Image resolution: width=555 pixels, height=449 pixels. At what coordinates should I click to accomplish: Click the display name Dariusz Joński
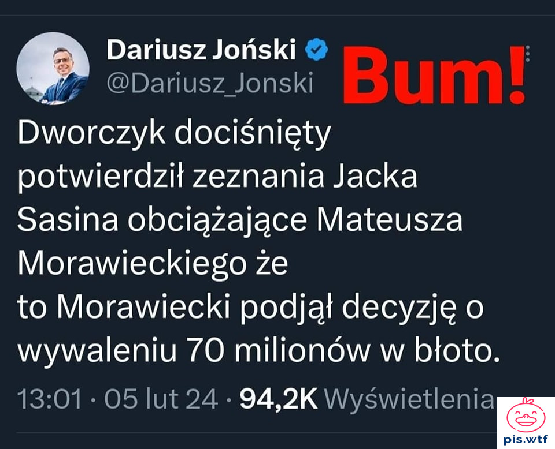point(201,50)
